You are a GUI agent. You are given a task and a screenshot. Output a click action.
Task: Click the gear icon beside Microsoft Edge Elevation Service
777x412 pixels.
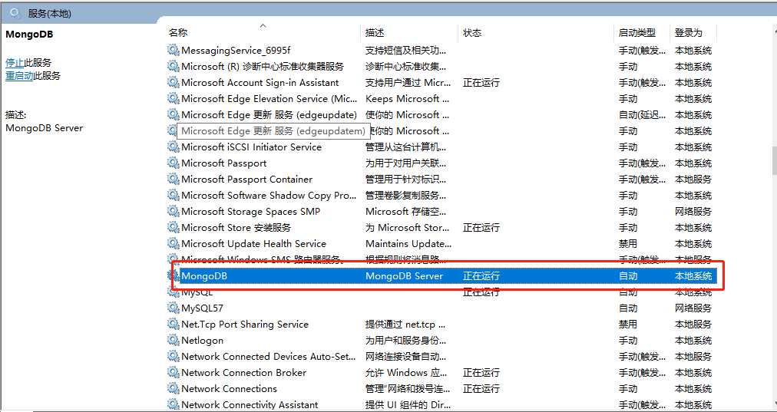coord(173,98)
